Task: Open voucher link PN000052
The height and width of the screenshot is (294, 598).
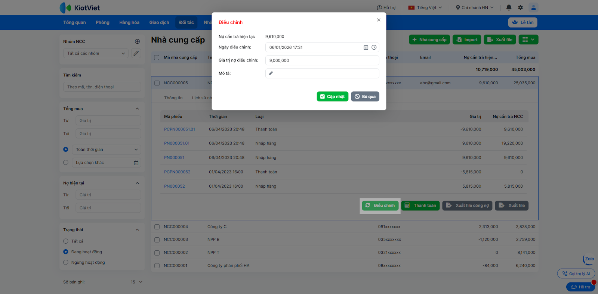Action: pos(175,186)
